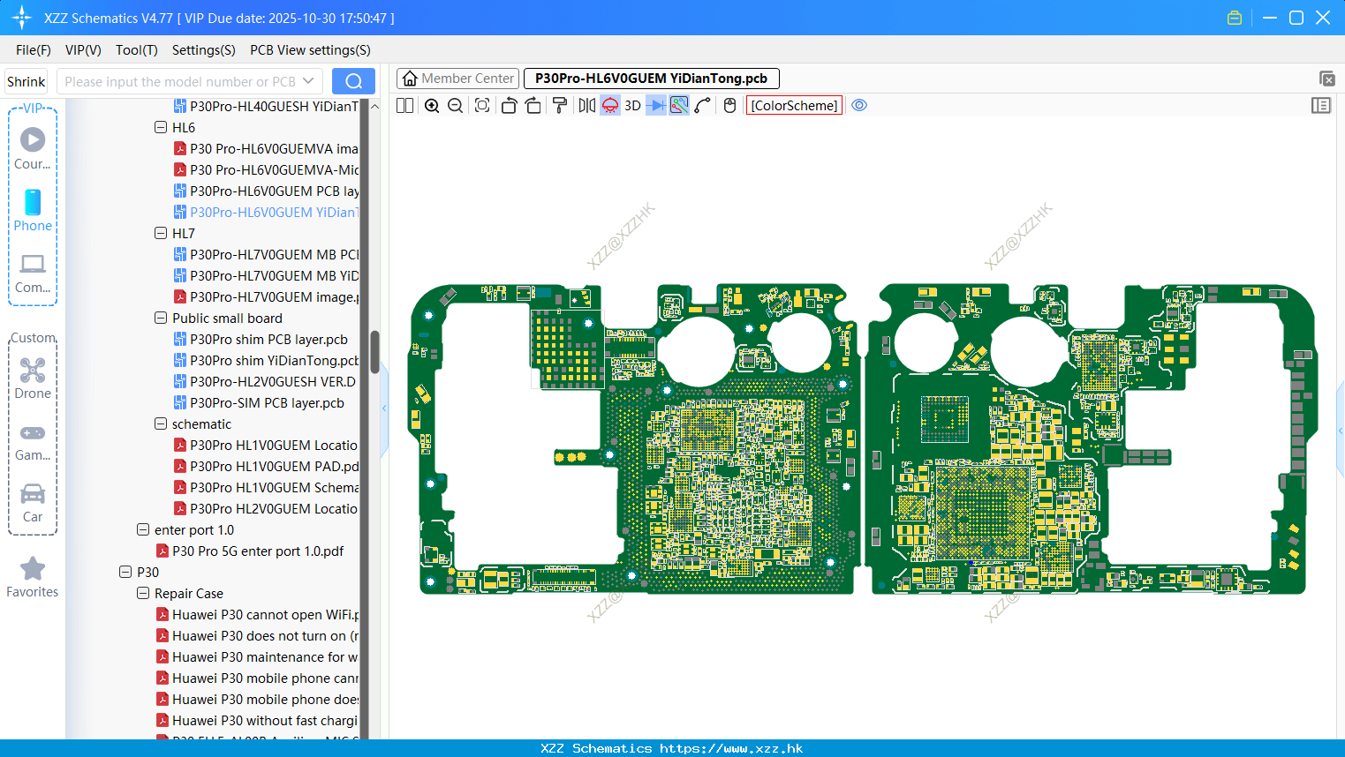Open P30Pro-HL7V0GUEM image file

pyautogui.click(x=266, y=296)
